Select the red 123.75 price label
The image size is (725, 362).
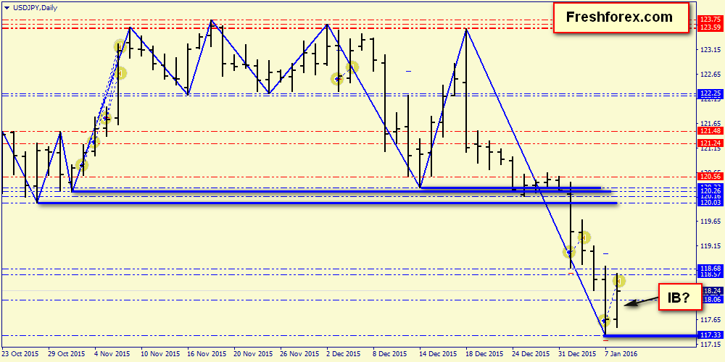(x=710, y=20)
